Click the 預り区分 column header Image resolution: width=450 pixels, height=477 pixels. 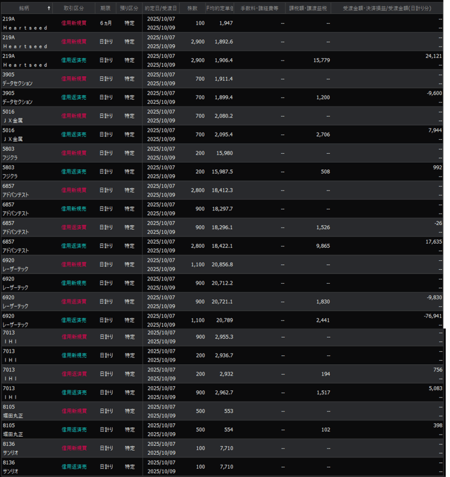pos(130,8)
